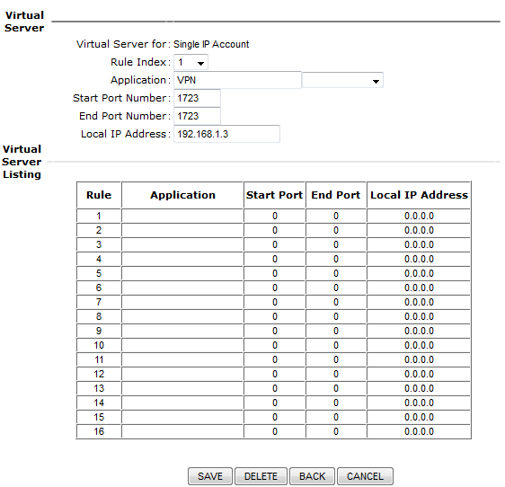Click the empty Application cell of rule 4
Image resolution: width=505 pixels, height=487 pixels.
click(182, 259)
